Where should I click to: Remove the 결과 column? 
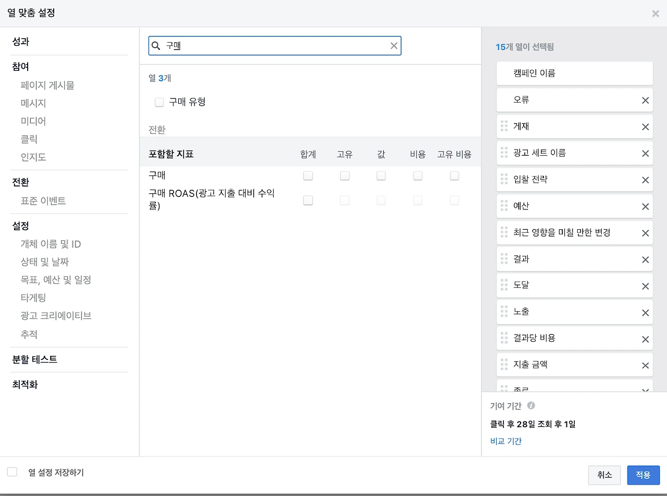tap(645, 259)
